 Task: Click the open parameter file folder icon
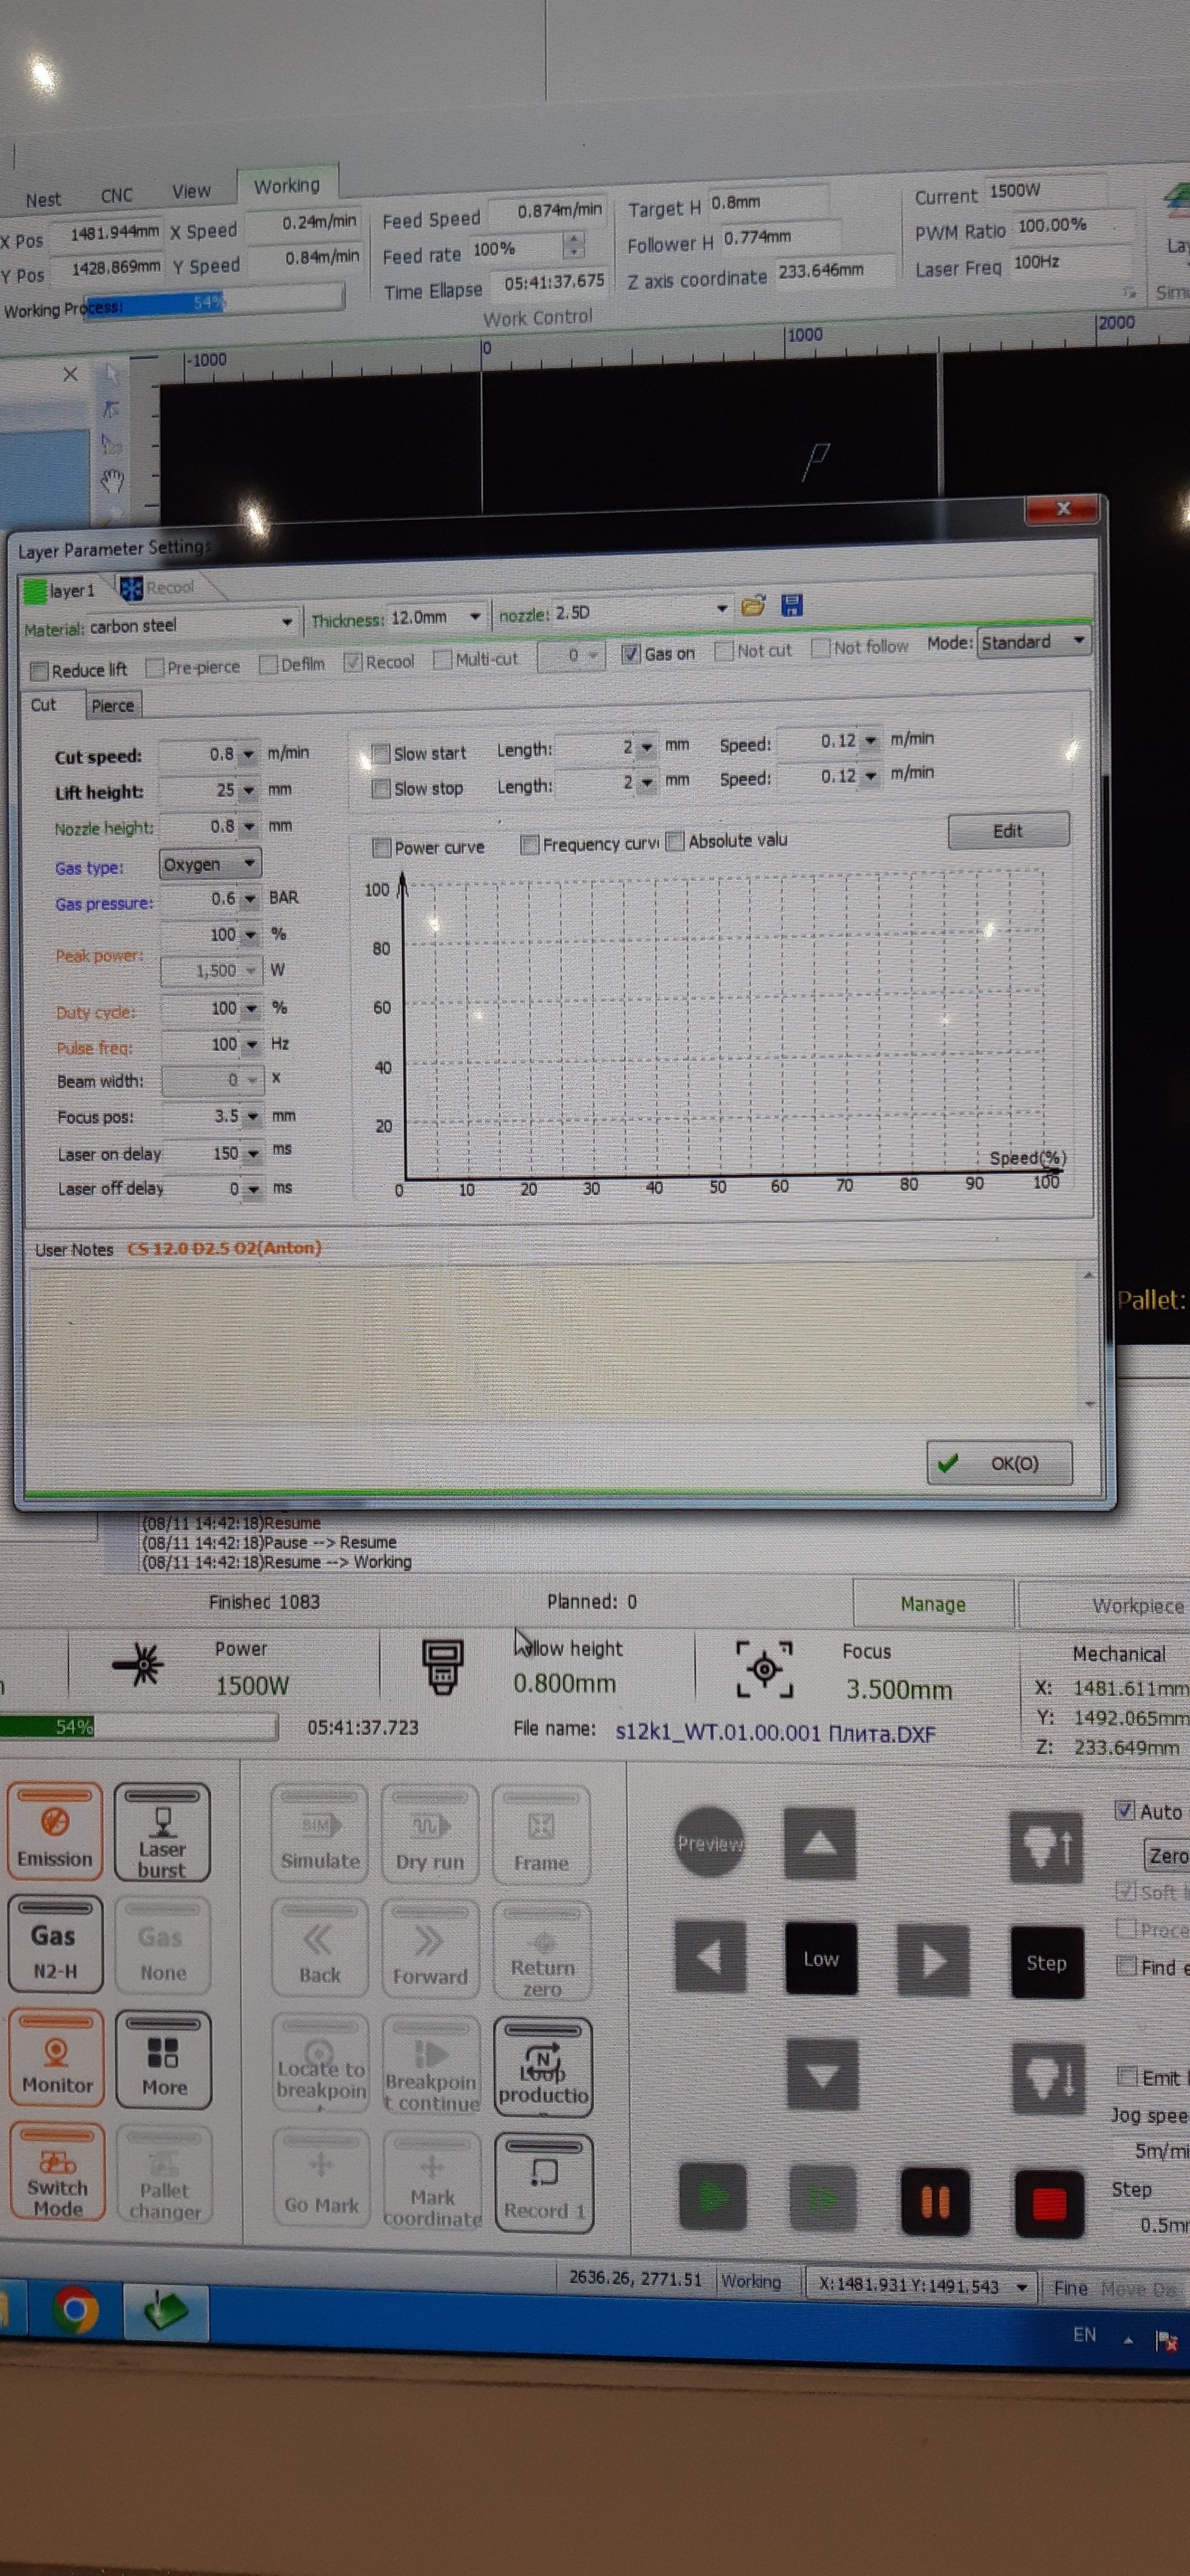point(753,606)
